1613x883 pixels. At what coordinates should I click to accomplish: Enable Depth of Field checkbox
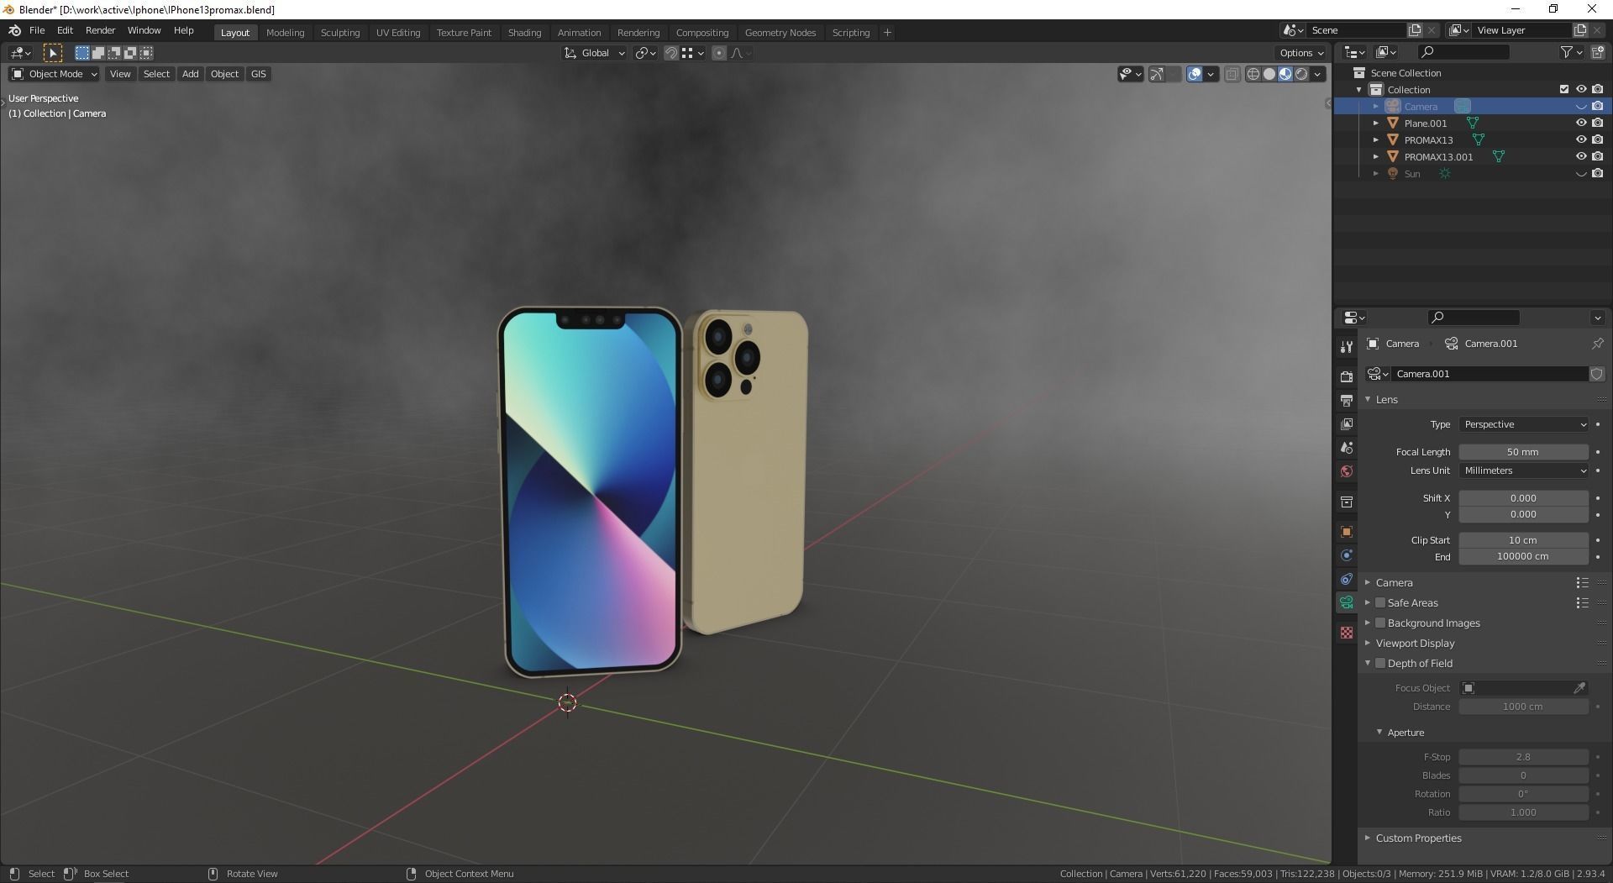pos(1380,663)
